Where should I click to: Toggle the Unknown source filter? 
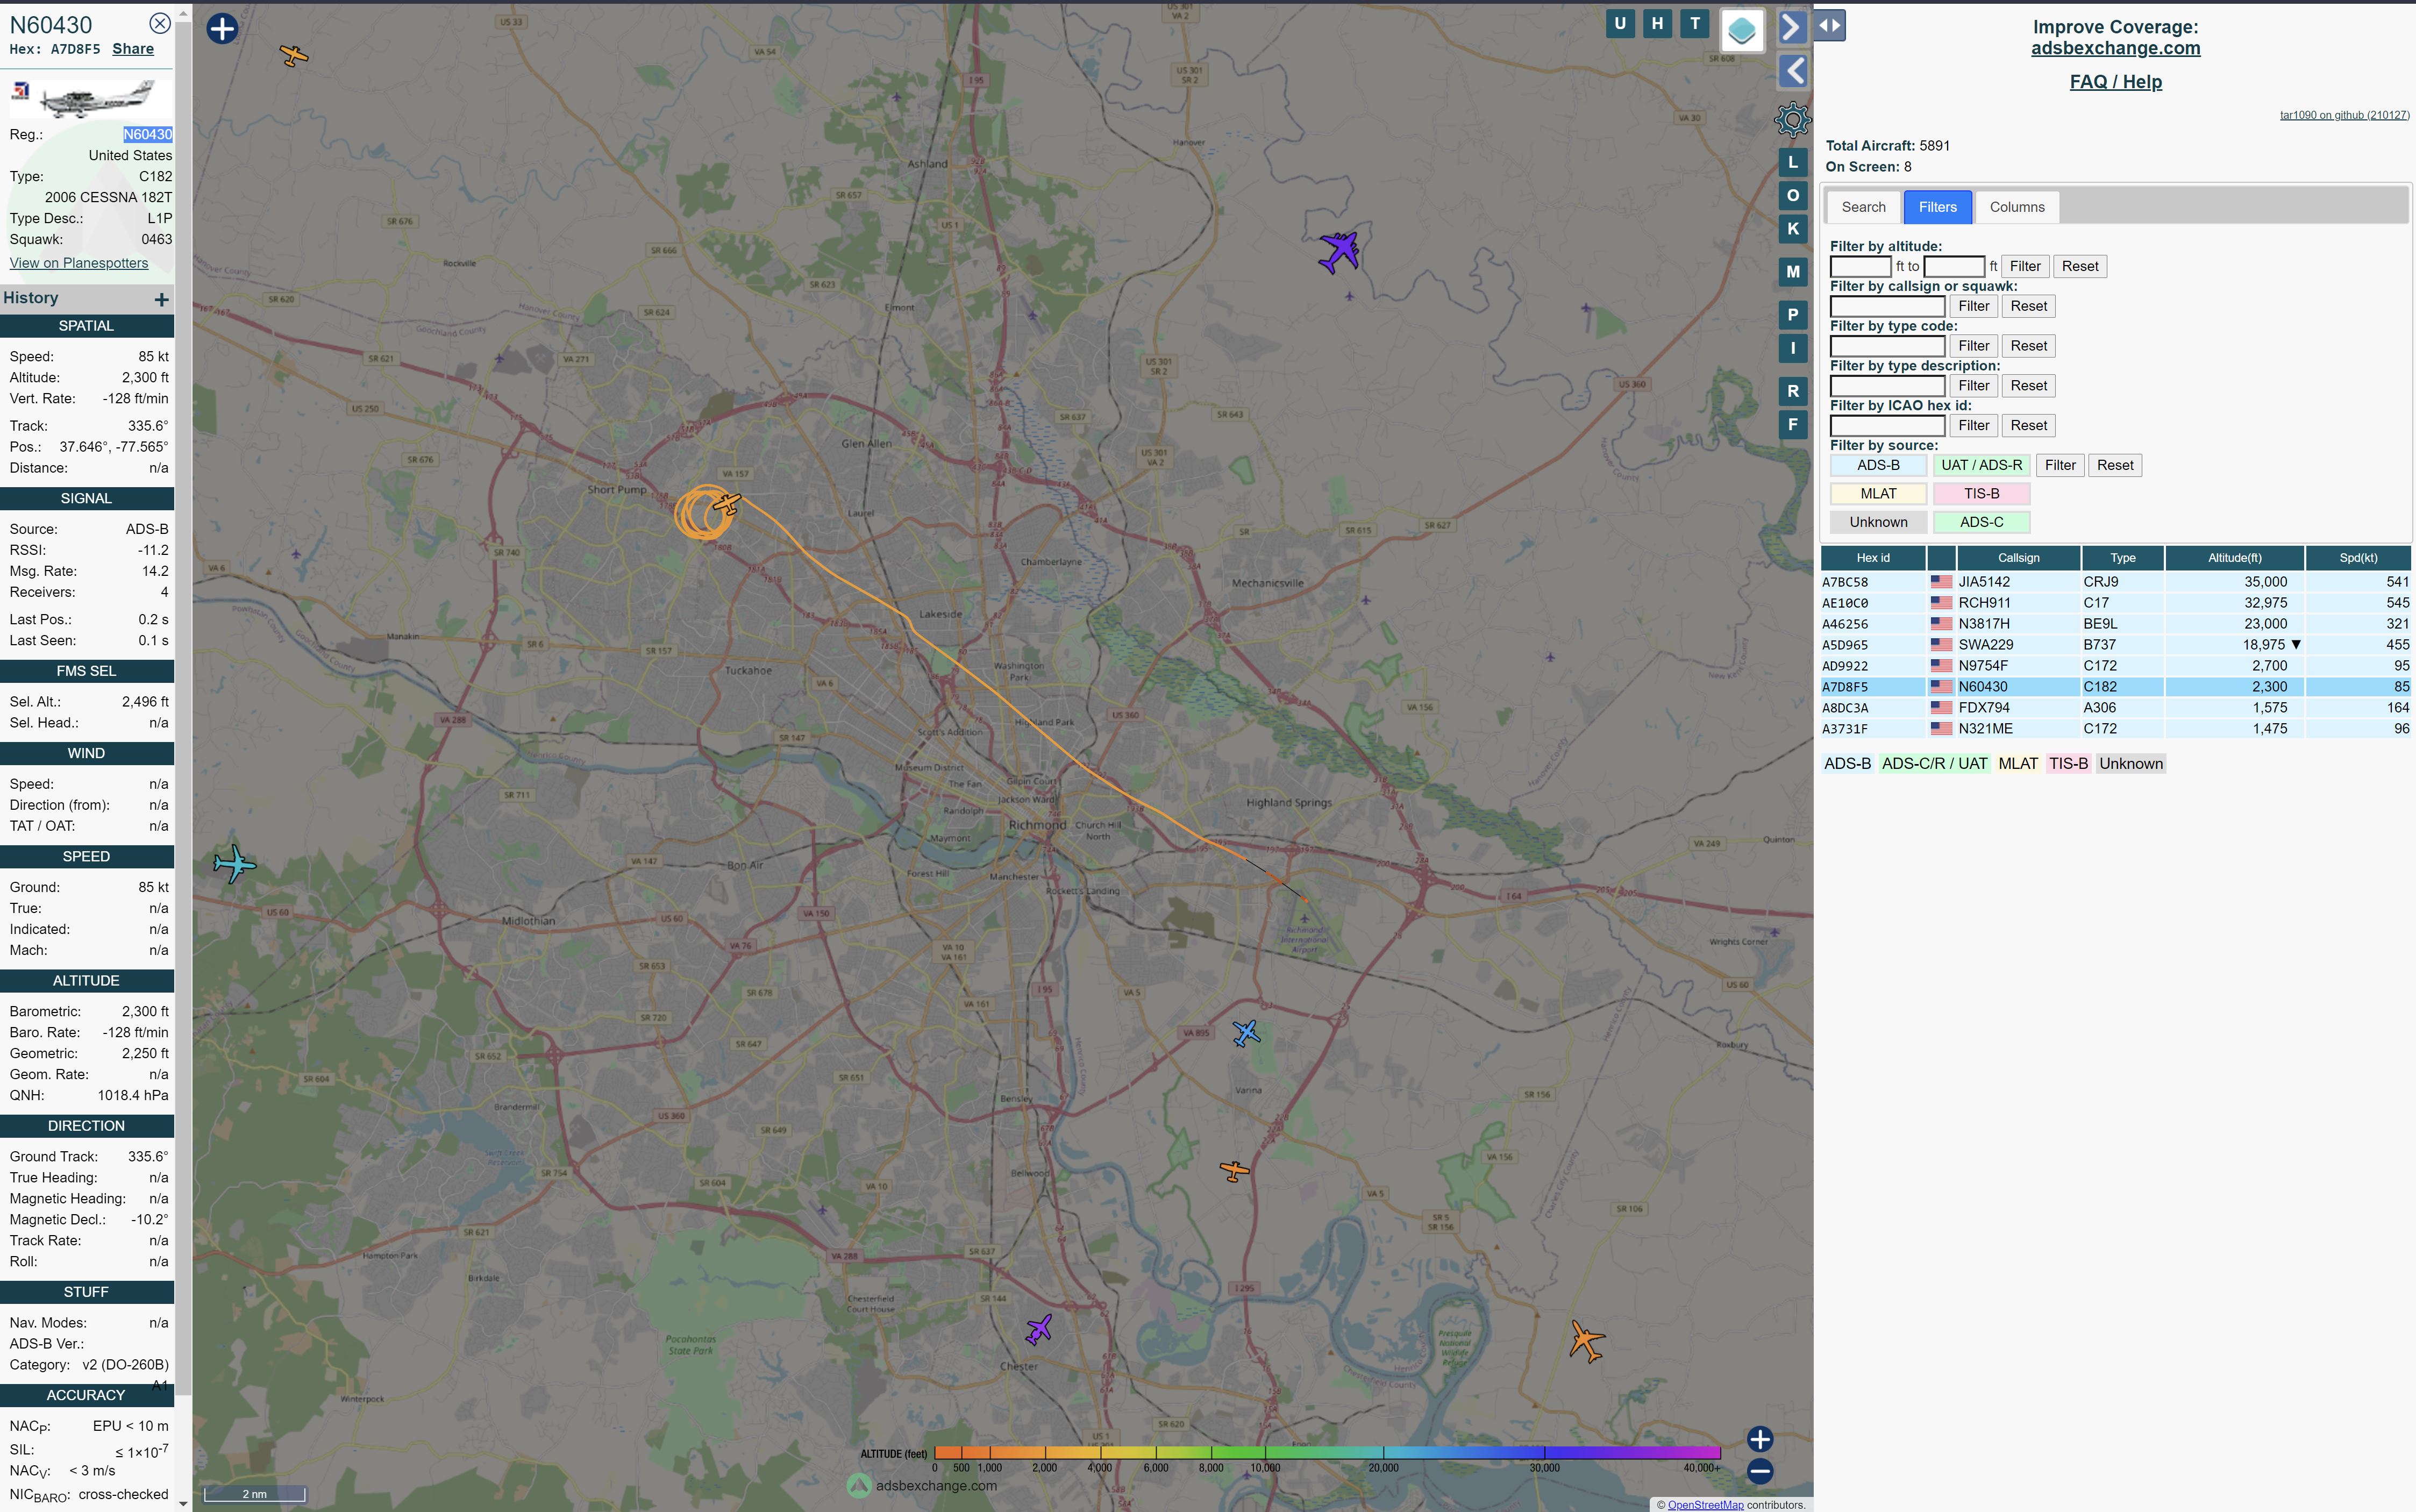[x=1878, y=522]
